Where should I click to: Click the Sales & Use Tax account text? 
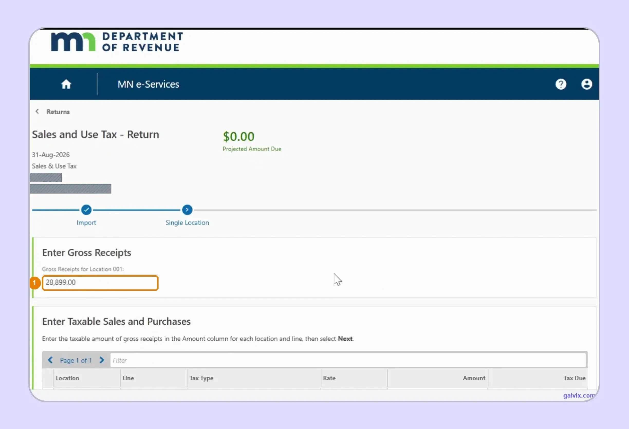[x=54, y=166]
